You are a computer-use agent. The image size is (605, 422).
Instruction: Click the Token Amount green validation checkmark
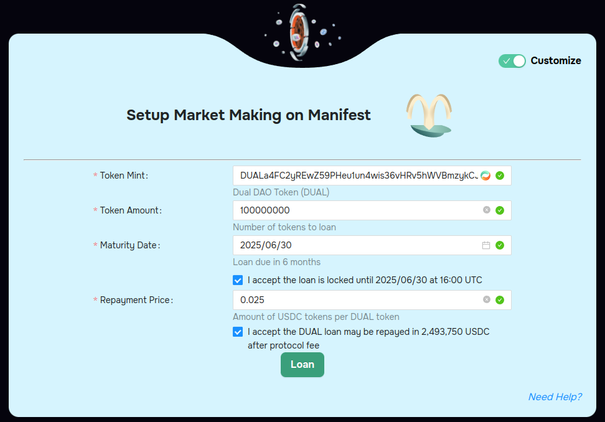click(500, 210)
